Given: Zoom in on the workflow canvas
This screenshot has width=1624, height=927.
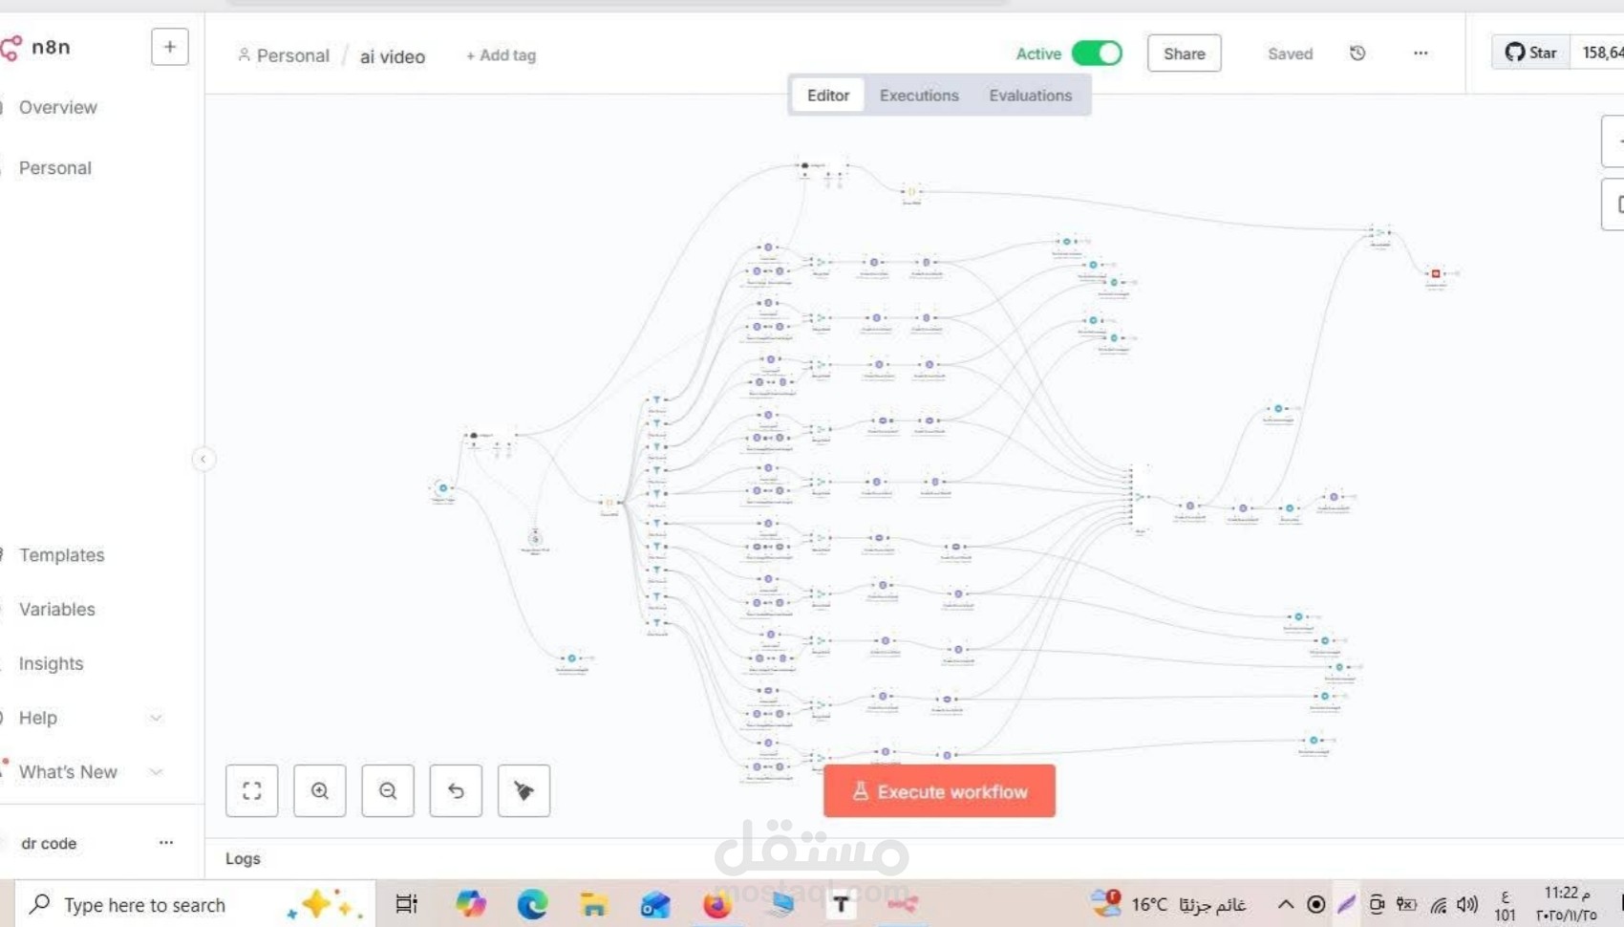Looking at the screenshot, I should [320, 790].
